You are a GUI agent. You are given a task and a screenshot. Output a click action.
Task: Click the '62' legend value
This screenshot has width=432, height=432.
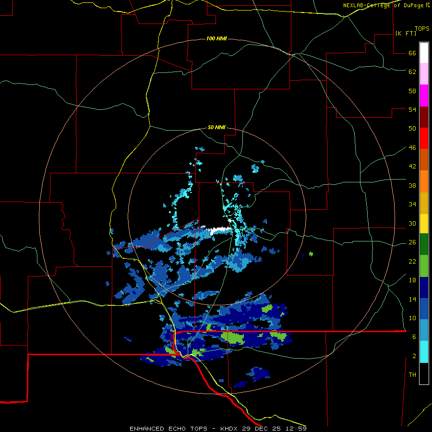tap(412, 72)
